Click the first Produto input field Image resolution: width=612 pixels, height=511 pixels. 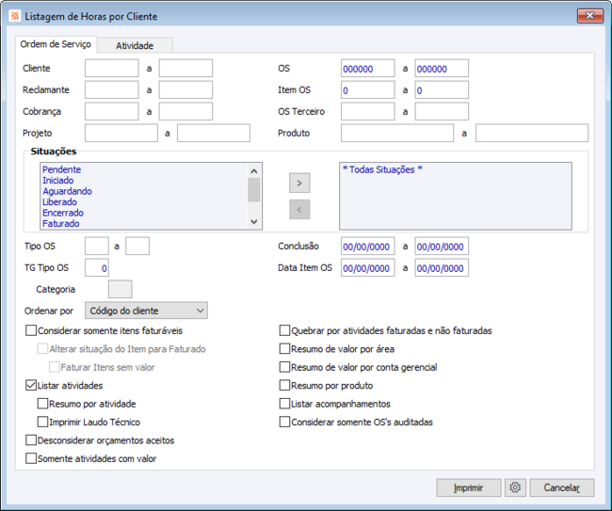[397, 133]
